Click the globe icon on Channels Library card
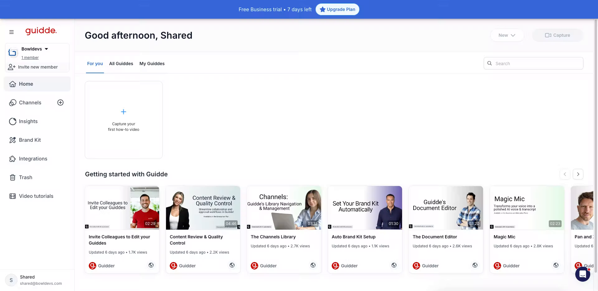Viewport: 598px width, 291px height. pos(313,265)
